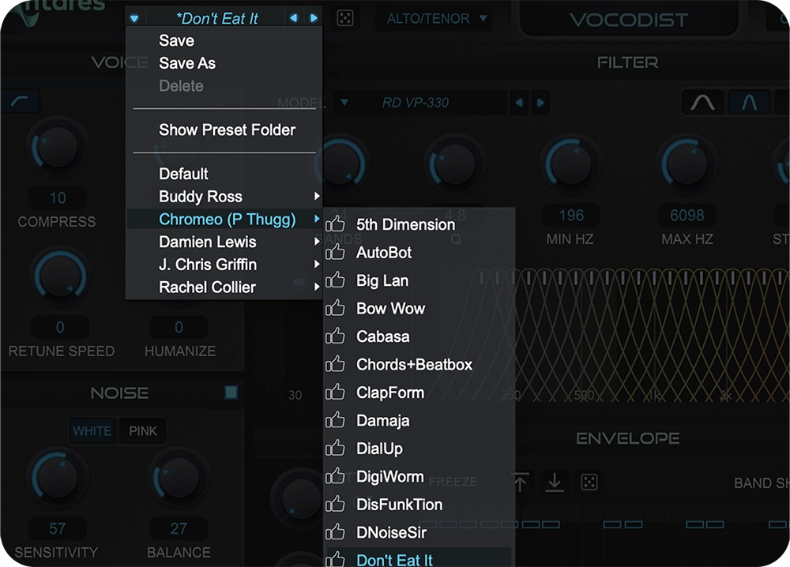Click the thumbs-up icon beside AutoBot
Image resolution: width=790 pixels, height=567 pixels.
[337, 253]
